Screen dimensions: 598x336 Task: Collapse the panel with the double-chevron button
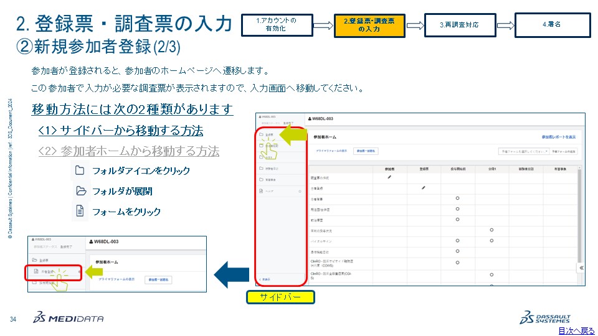[x=581, y=268]
